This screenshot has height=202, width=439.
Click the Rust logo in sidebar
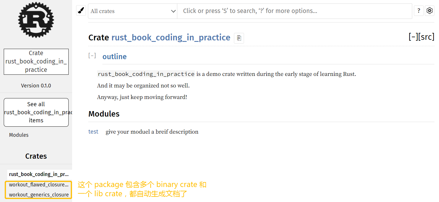36,20
